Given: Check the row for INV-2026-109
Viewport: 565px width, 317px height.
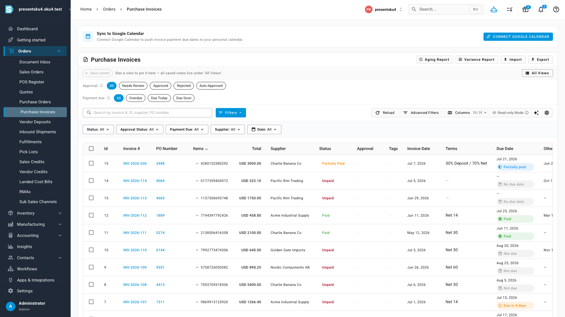Looking at the screenshot, I should [x=91, y=267].
